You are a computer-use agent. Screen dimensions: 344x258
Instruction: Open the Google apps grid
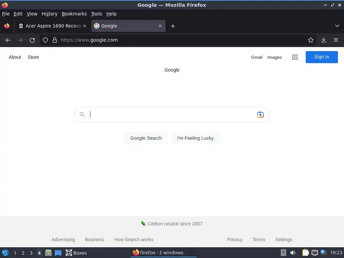[x=295, y=57]
